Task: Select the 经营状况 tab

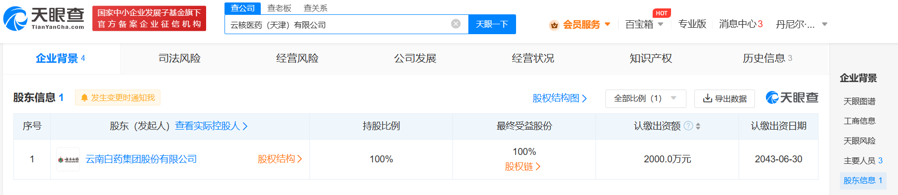Action: 533,58
